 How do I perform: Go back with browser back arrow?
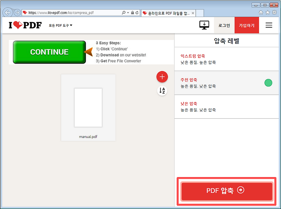coord(7,12)
